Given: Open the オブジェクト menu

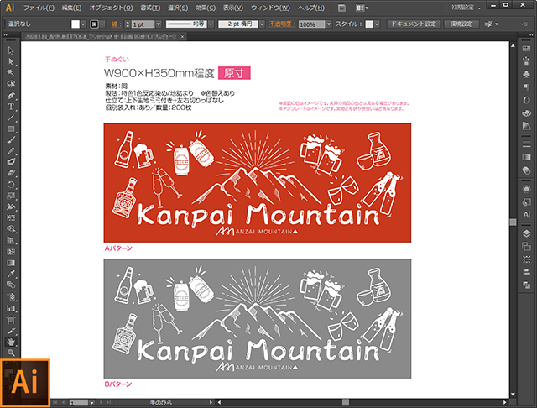Looking at the screenshot, I should pos(111,8).
